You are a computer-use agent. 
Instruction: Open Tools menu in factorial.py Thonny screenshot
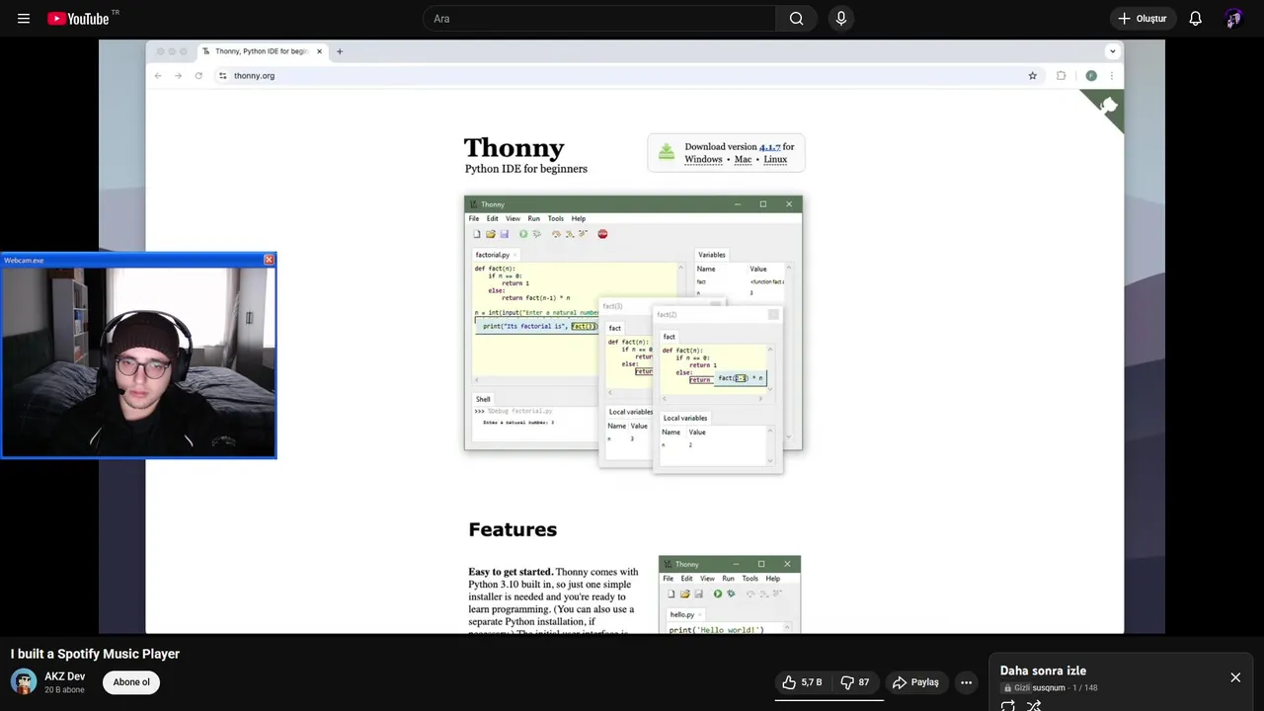(x=556, y=218)
